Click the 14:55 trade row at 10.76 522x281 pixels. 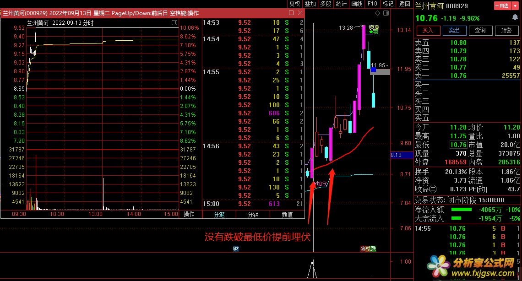click(x=467, y=228)
